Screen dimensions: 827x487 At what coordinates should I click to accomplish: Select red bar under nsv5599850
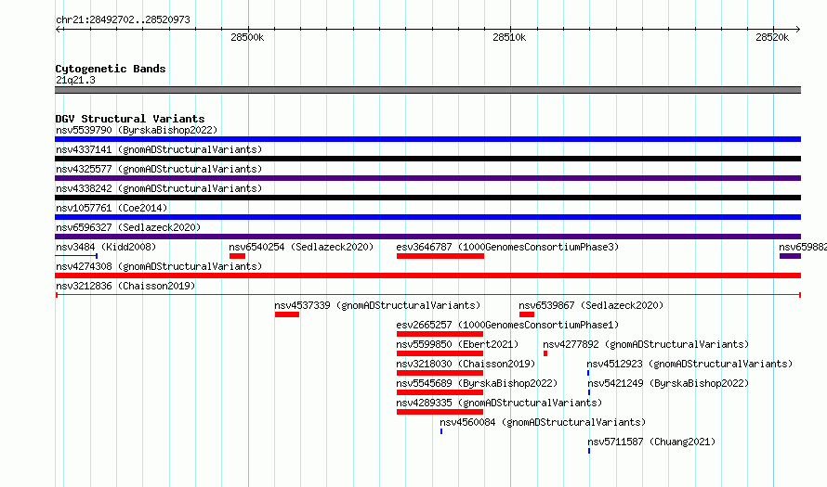[440, 353]
